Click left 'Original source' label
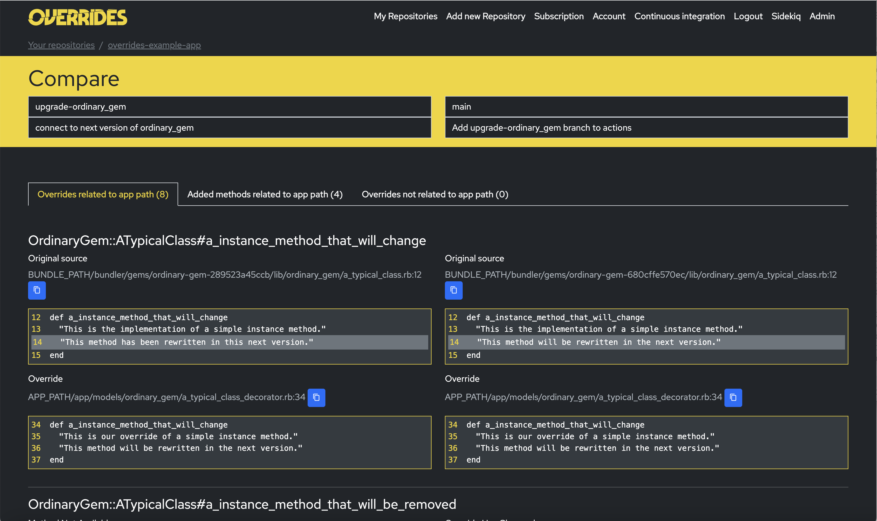 point(58,258)
